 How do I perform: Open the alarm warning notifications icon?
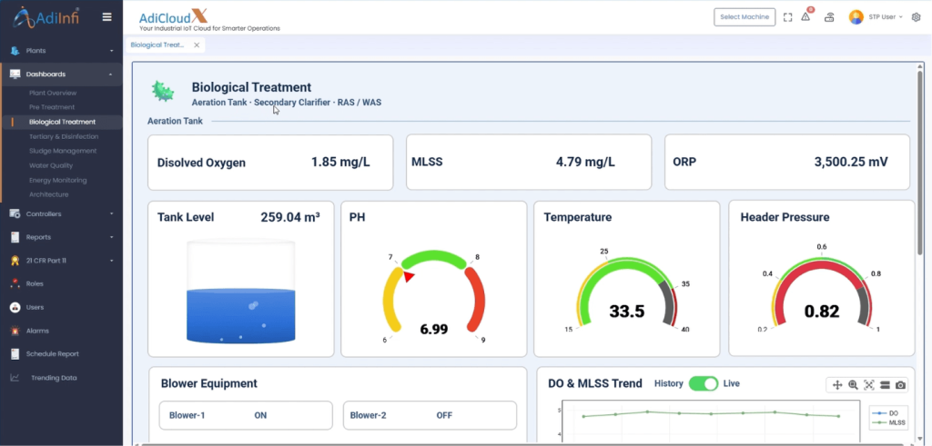pyautogui.click(x=806, y=16)
